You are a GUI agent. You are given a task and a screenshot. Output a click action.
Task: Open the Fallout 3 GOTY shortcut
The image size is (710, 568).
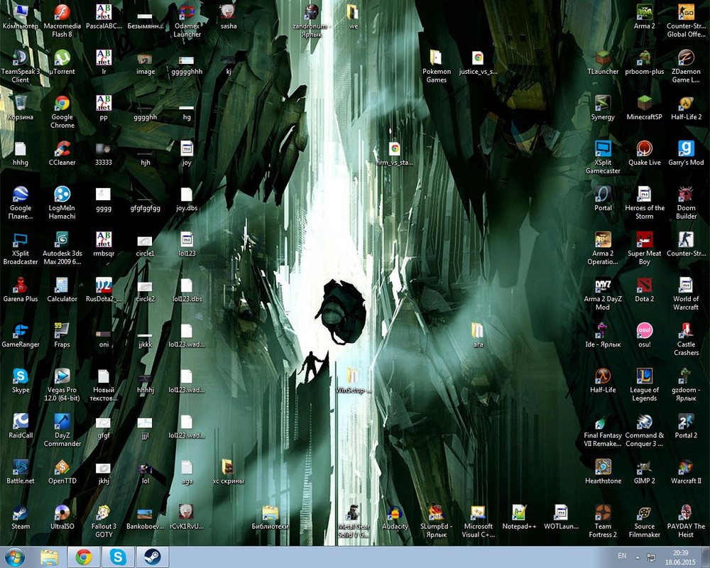click(104, 521)
